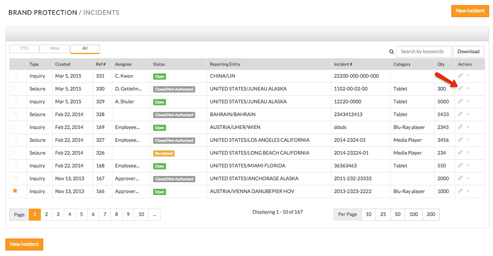Switch to the YTD filter tab
This screenshot has height=256, width=493.
coord(24,49)
